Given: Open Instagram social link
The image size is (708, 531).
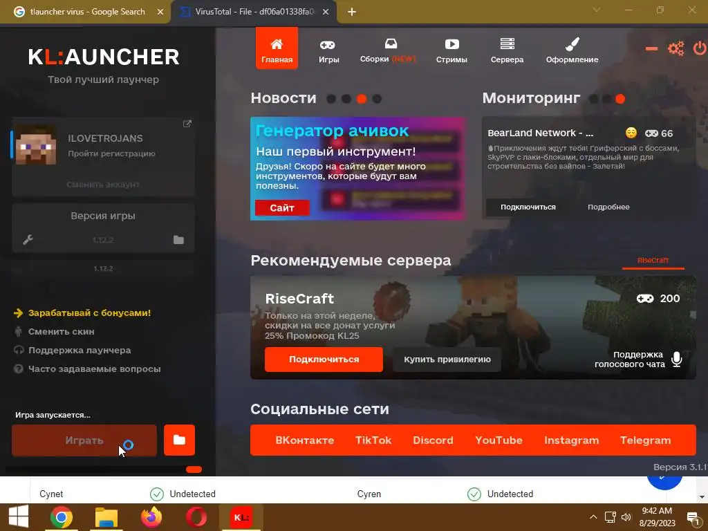Looking at the screenshot, I should (x=571, y=440).
